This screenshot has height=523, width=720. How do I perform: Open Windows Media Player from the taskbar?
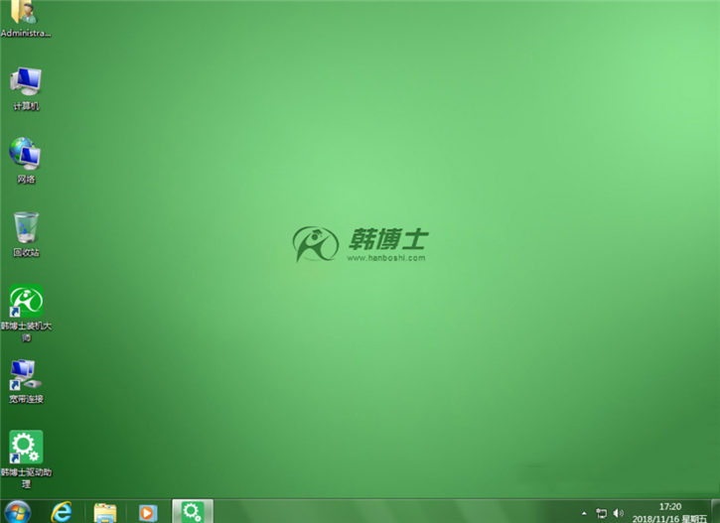147,512
